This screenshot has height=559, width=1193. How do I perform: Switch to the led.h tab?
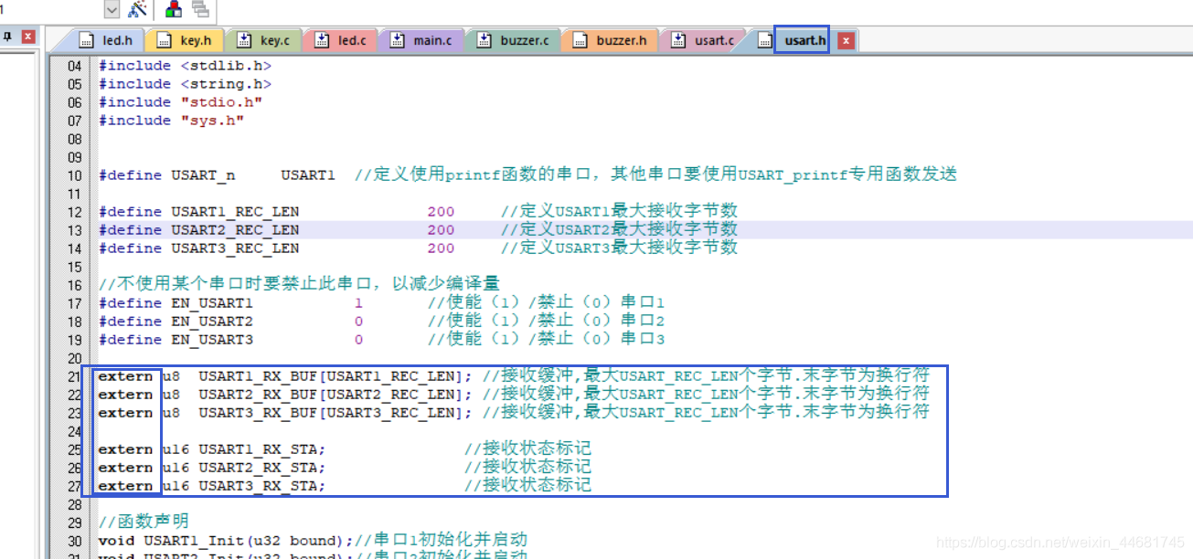[107, 40]
